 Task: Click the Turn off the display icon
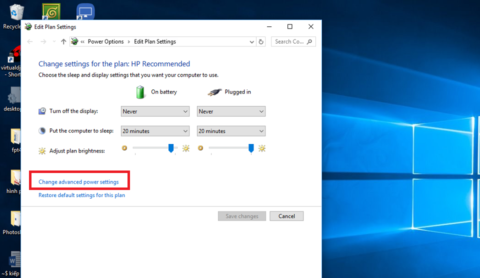42,111
